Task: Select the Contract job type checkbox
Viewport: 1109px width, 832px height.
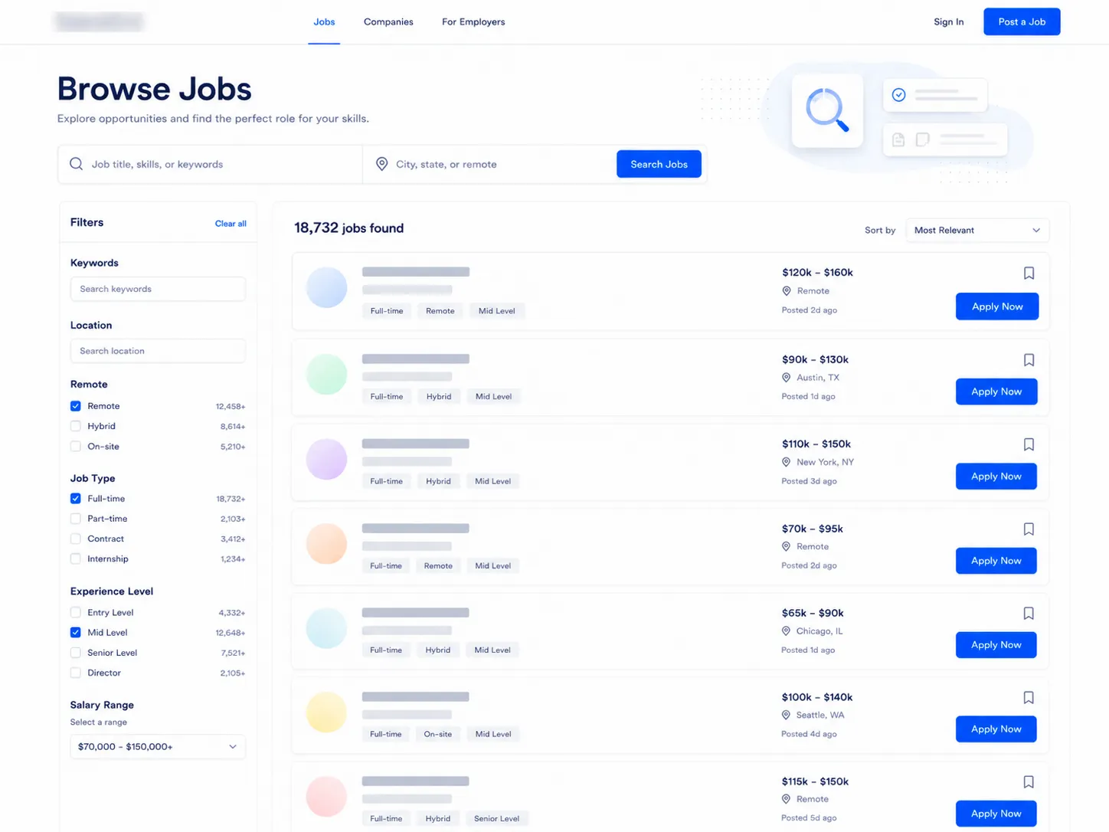Action: point(76,539)
